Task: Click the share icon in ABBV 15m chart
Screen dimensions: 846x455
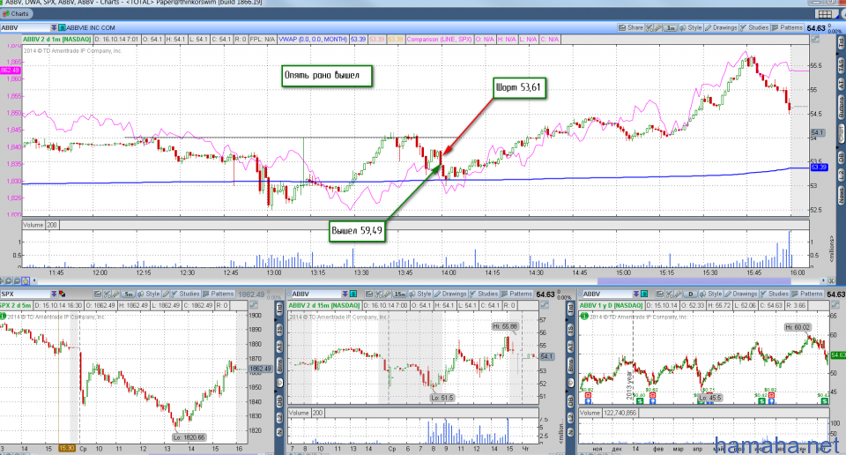Action: click(x=369, y=295)
